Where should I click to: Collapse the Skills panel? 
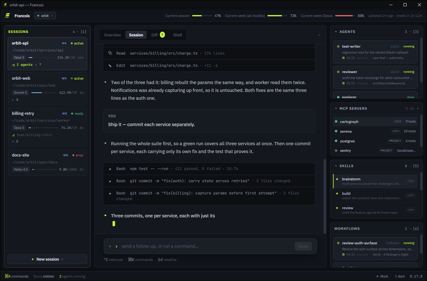click(336, 166)
